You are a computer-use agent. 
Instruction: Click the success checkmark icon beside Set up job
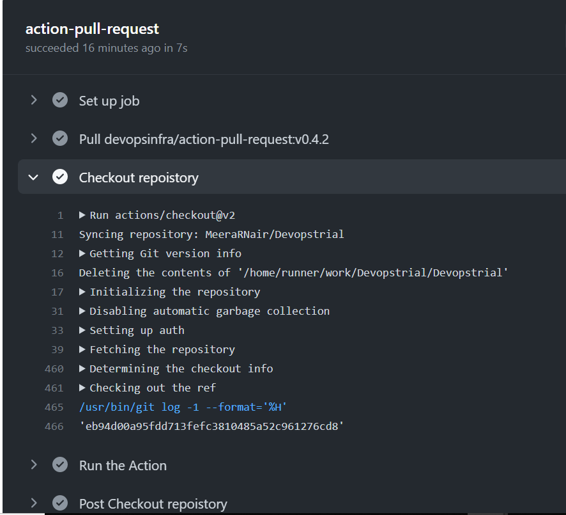[x=60, y=100]
